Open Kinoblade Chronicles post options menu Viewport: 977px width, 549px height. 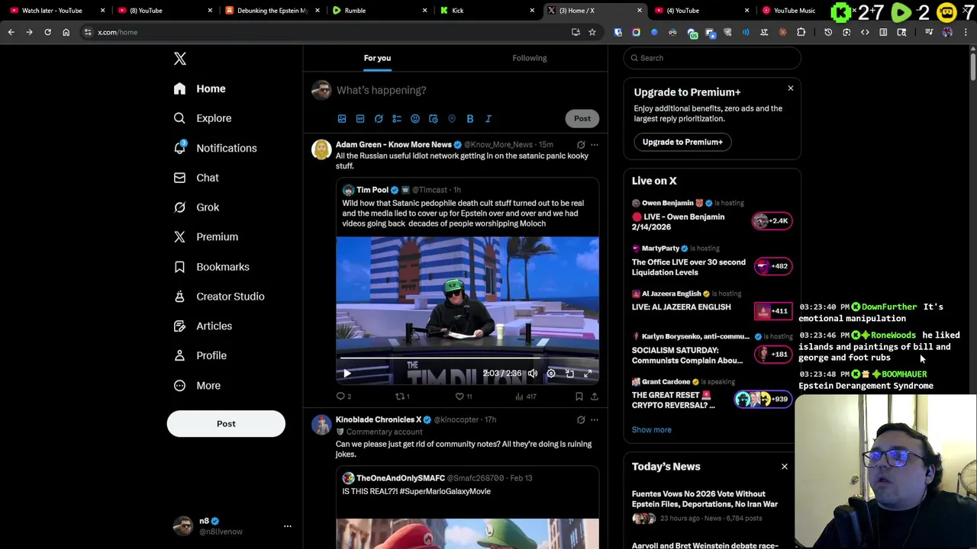[x=595, y=420]
